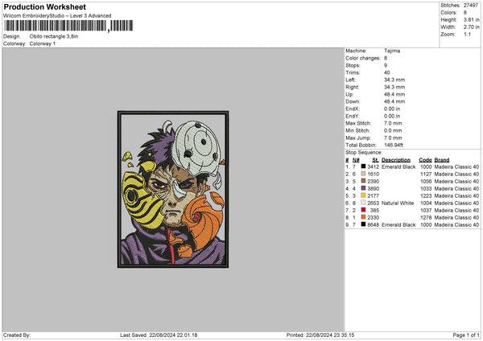Click thread code 1223
483x341 pixels.
(x=426, y=195)
